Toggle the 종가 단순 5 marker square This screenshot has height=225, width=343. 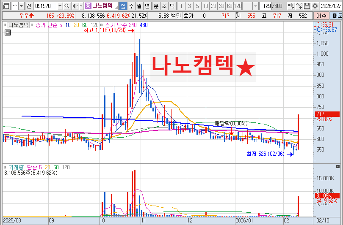pos(32,25)
